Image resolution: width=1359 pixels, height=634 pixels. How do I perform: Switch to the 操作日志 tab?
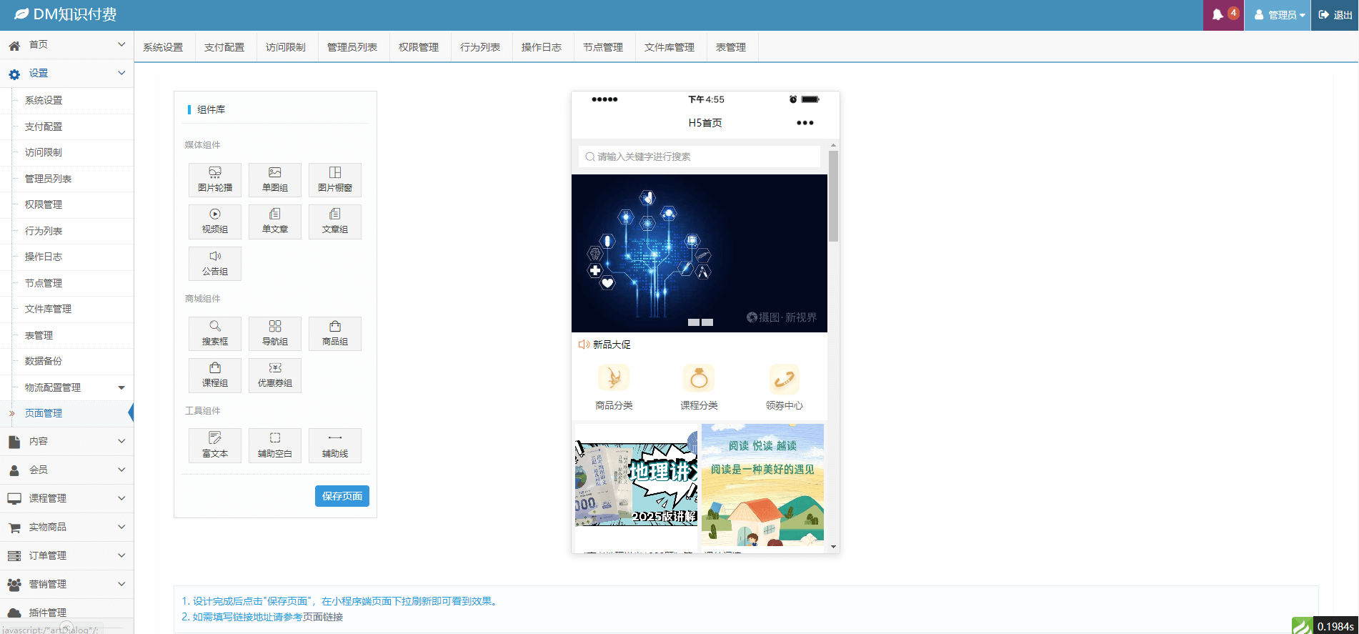pyautogui.click(x=541, y=47)
